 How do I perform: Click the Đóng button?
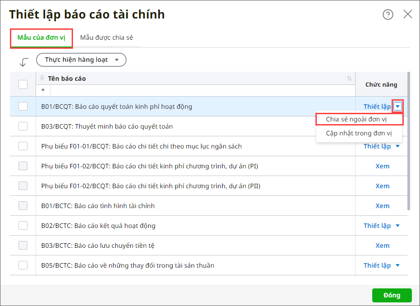(392, 295)
